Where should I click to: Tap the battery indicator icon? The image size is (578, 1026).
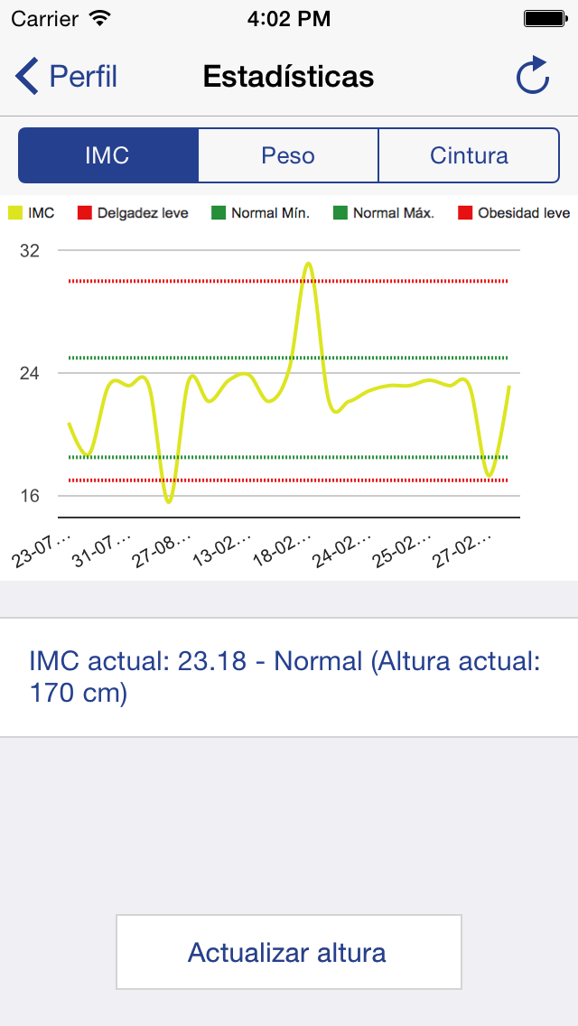[x=545, y=18]
